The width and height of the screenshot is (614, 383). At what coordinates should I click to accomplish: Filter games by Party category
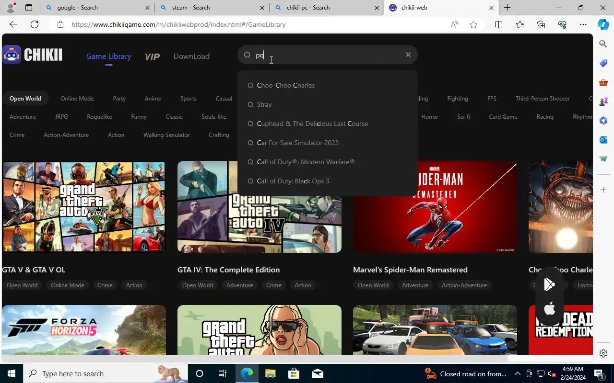pyautogui.click(x=119, y=99)
